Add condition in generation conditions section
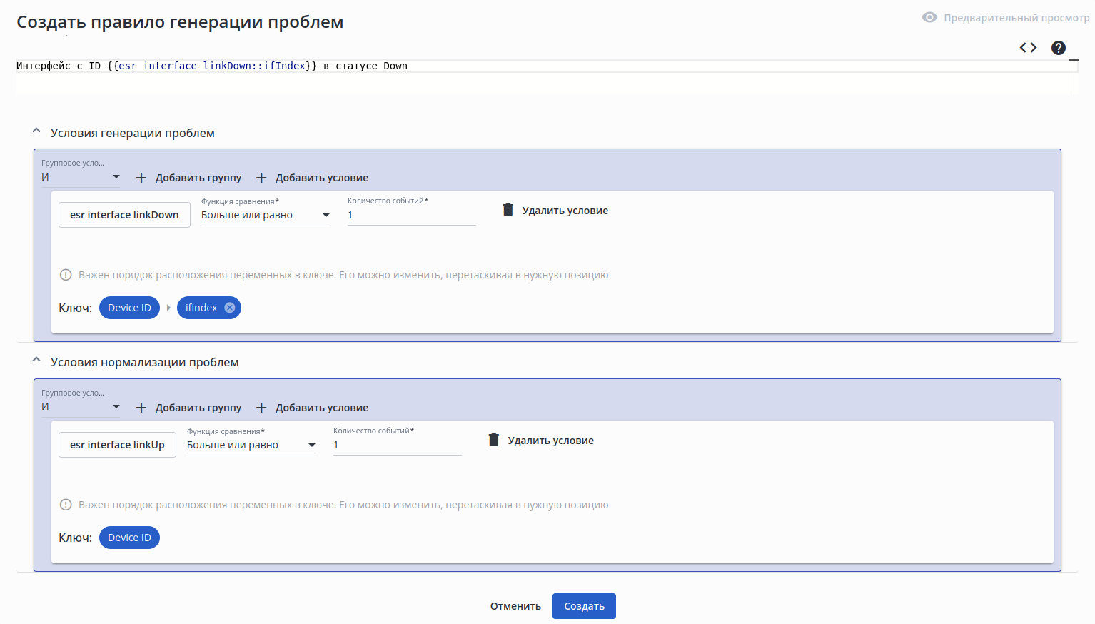The height and width of the screenshot is (624, 1095). point(313,178)
